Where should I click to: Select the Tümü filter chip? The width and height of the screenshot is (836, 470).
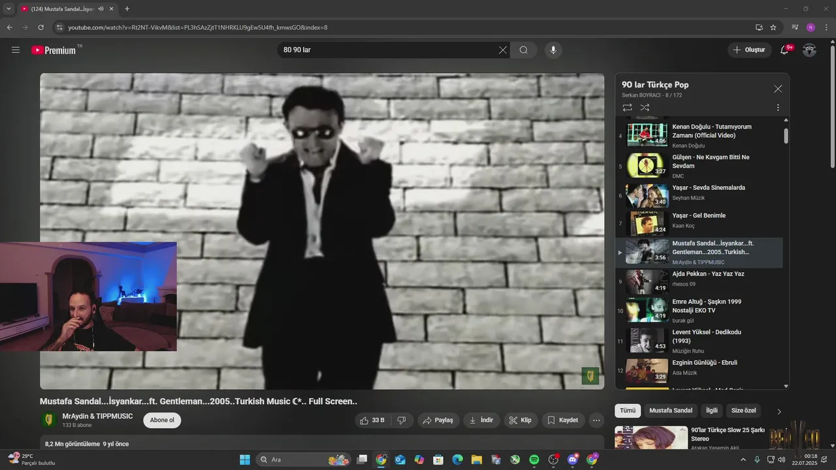tap(628, 411)
